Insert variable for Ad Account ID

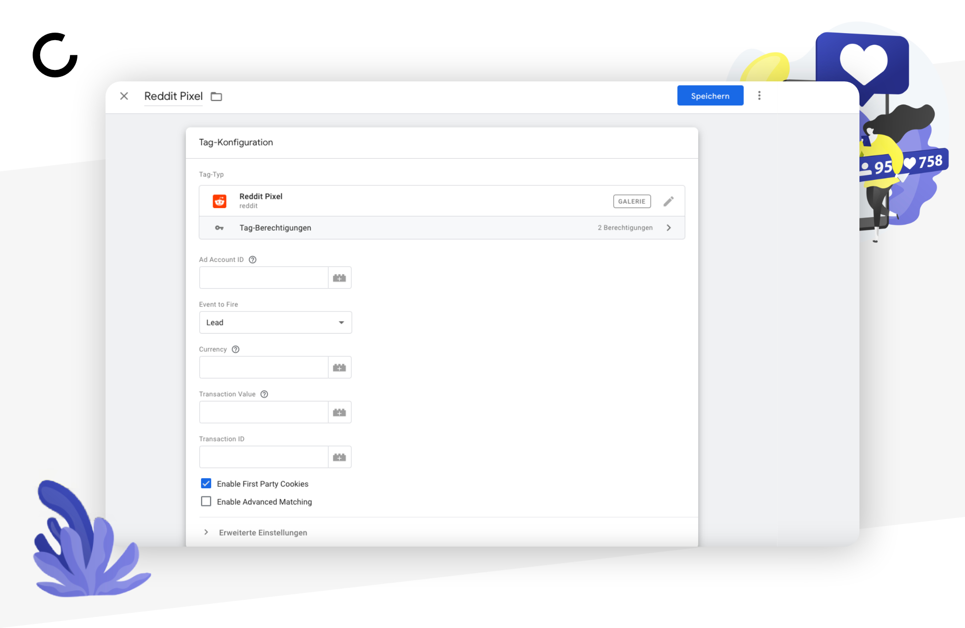(340, 278)
